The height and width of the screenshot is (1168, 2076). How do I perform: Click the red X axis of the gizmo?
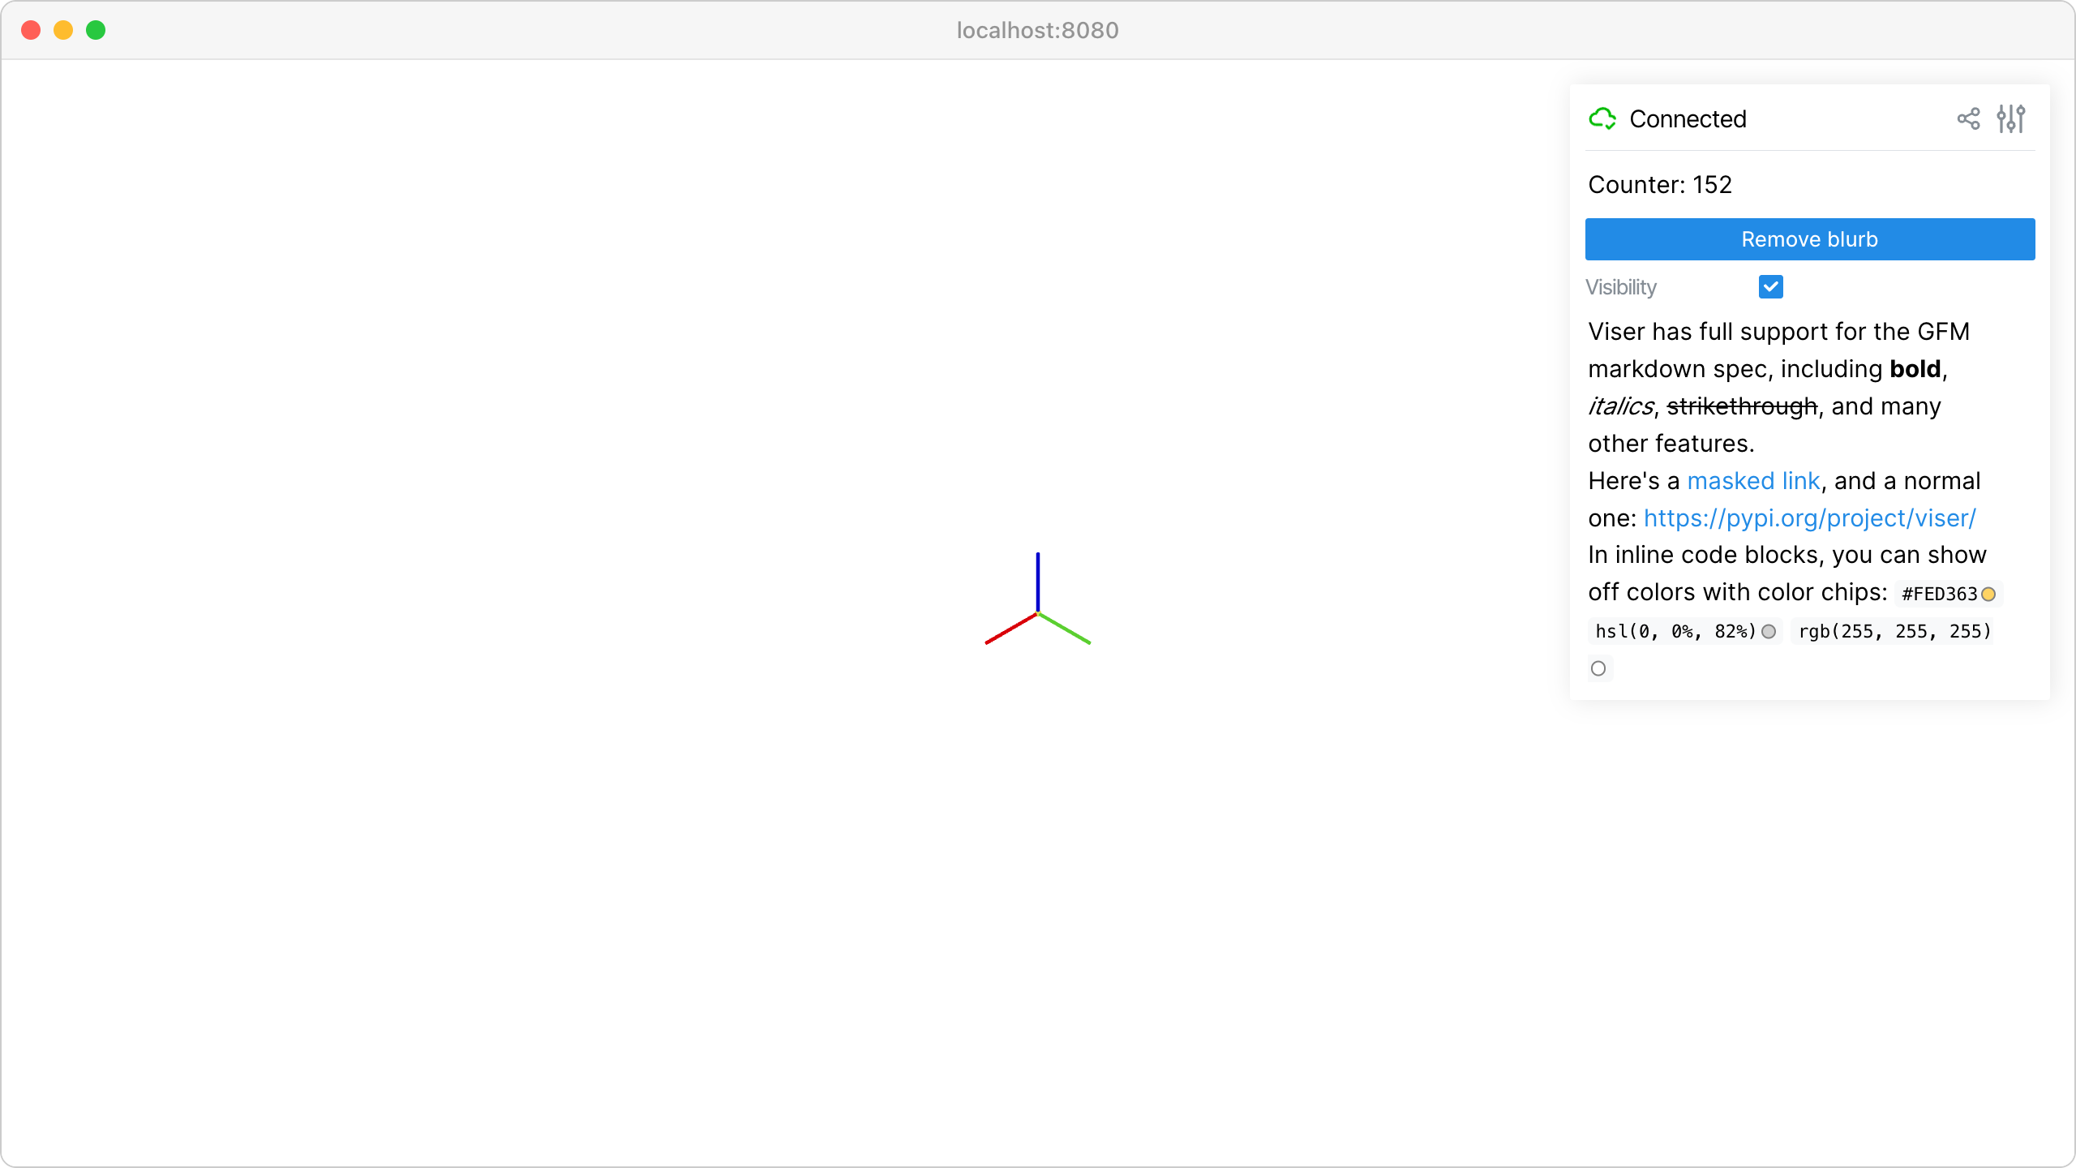[x=1010, y=629]
